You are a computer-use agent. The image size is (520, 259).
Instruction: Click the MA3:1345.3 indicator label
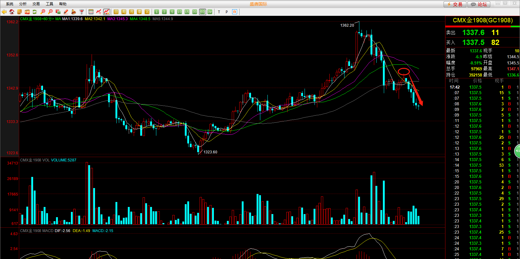[x=118, y=19]
